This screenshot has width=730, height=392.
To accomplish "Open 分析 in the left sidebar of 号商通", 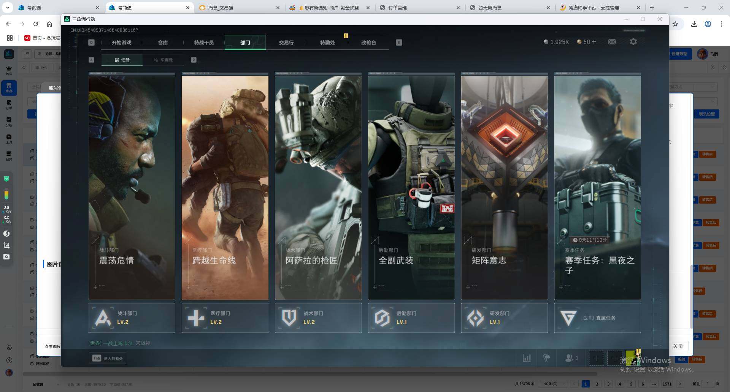I will 9,122.
